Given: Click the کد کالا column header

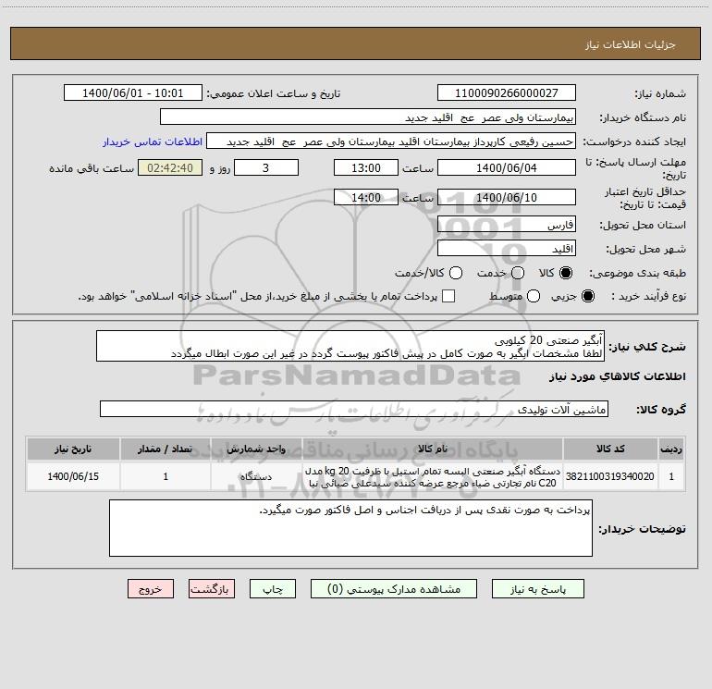Looking at the screenshot, I should coord(610,449).
